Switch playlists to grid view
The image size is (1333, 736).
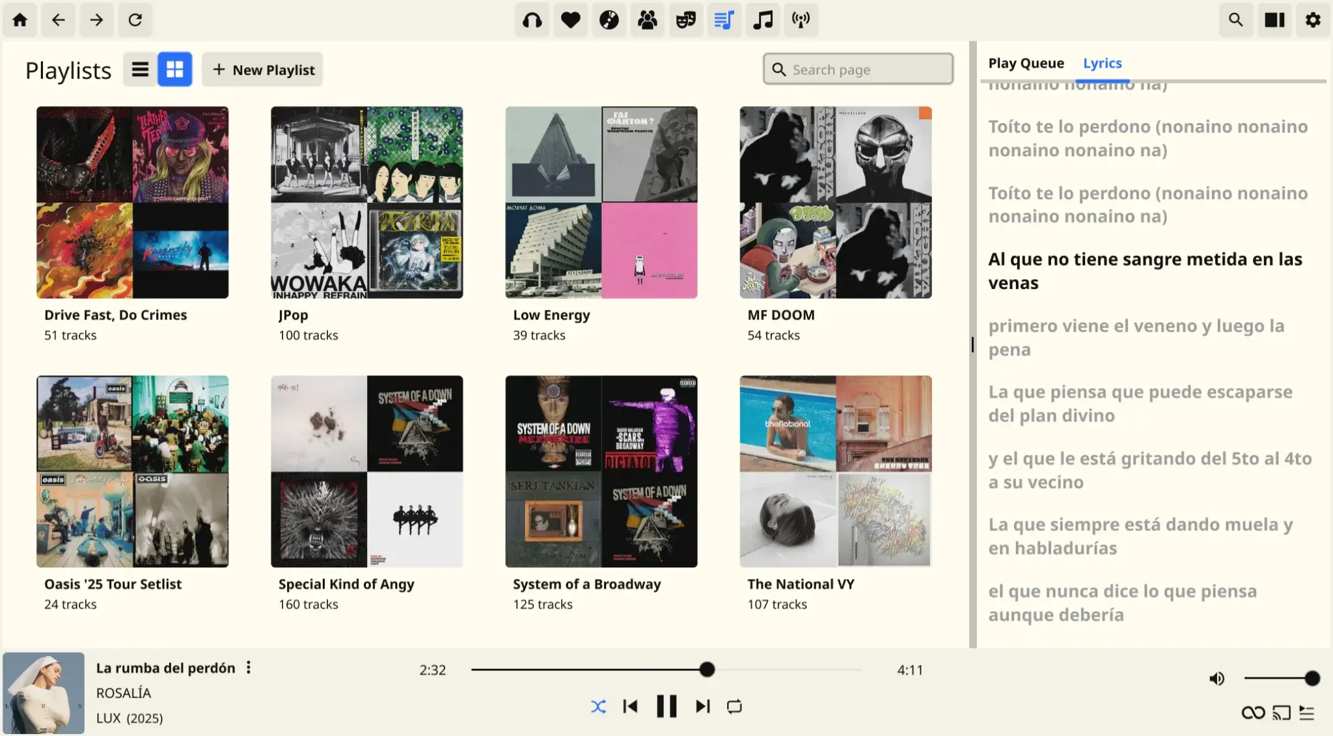point(174,69)
